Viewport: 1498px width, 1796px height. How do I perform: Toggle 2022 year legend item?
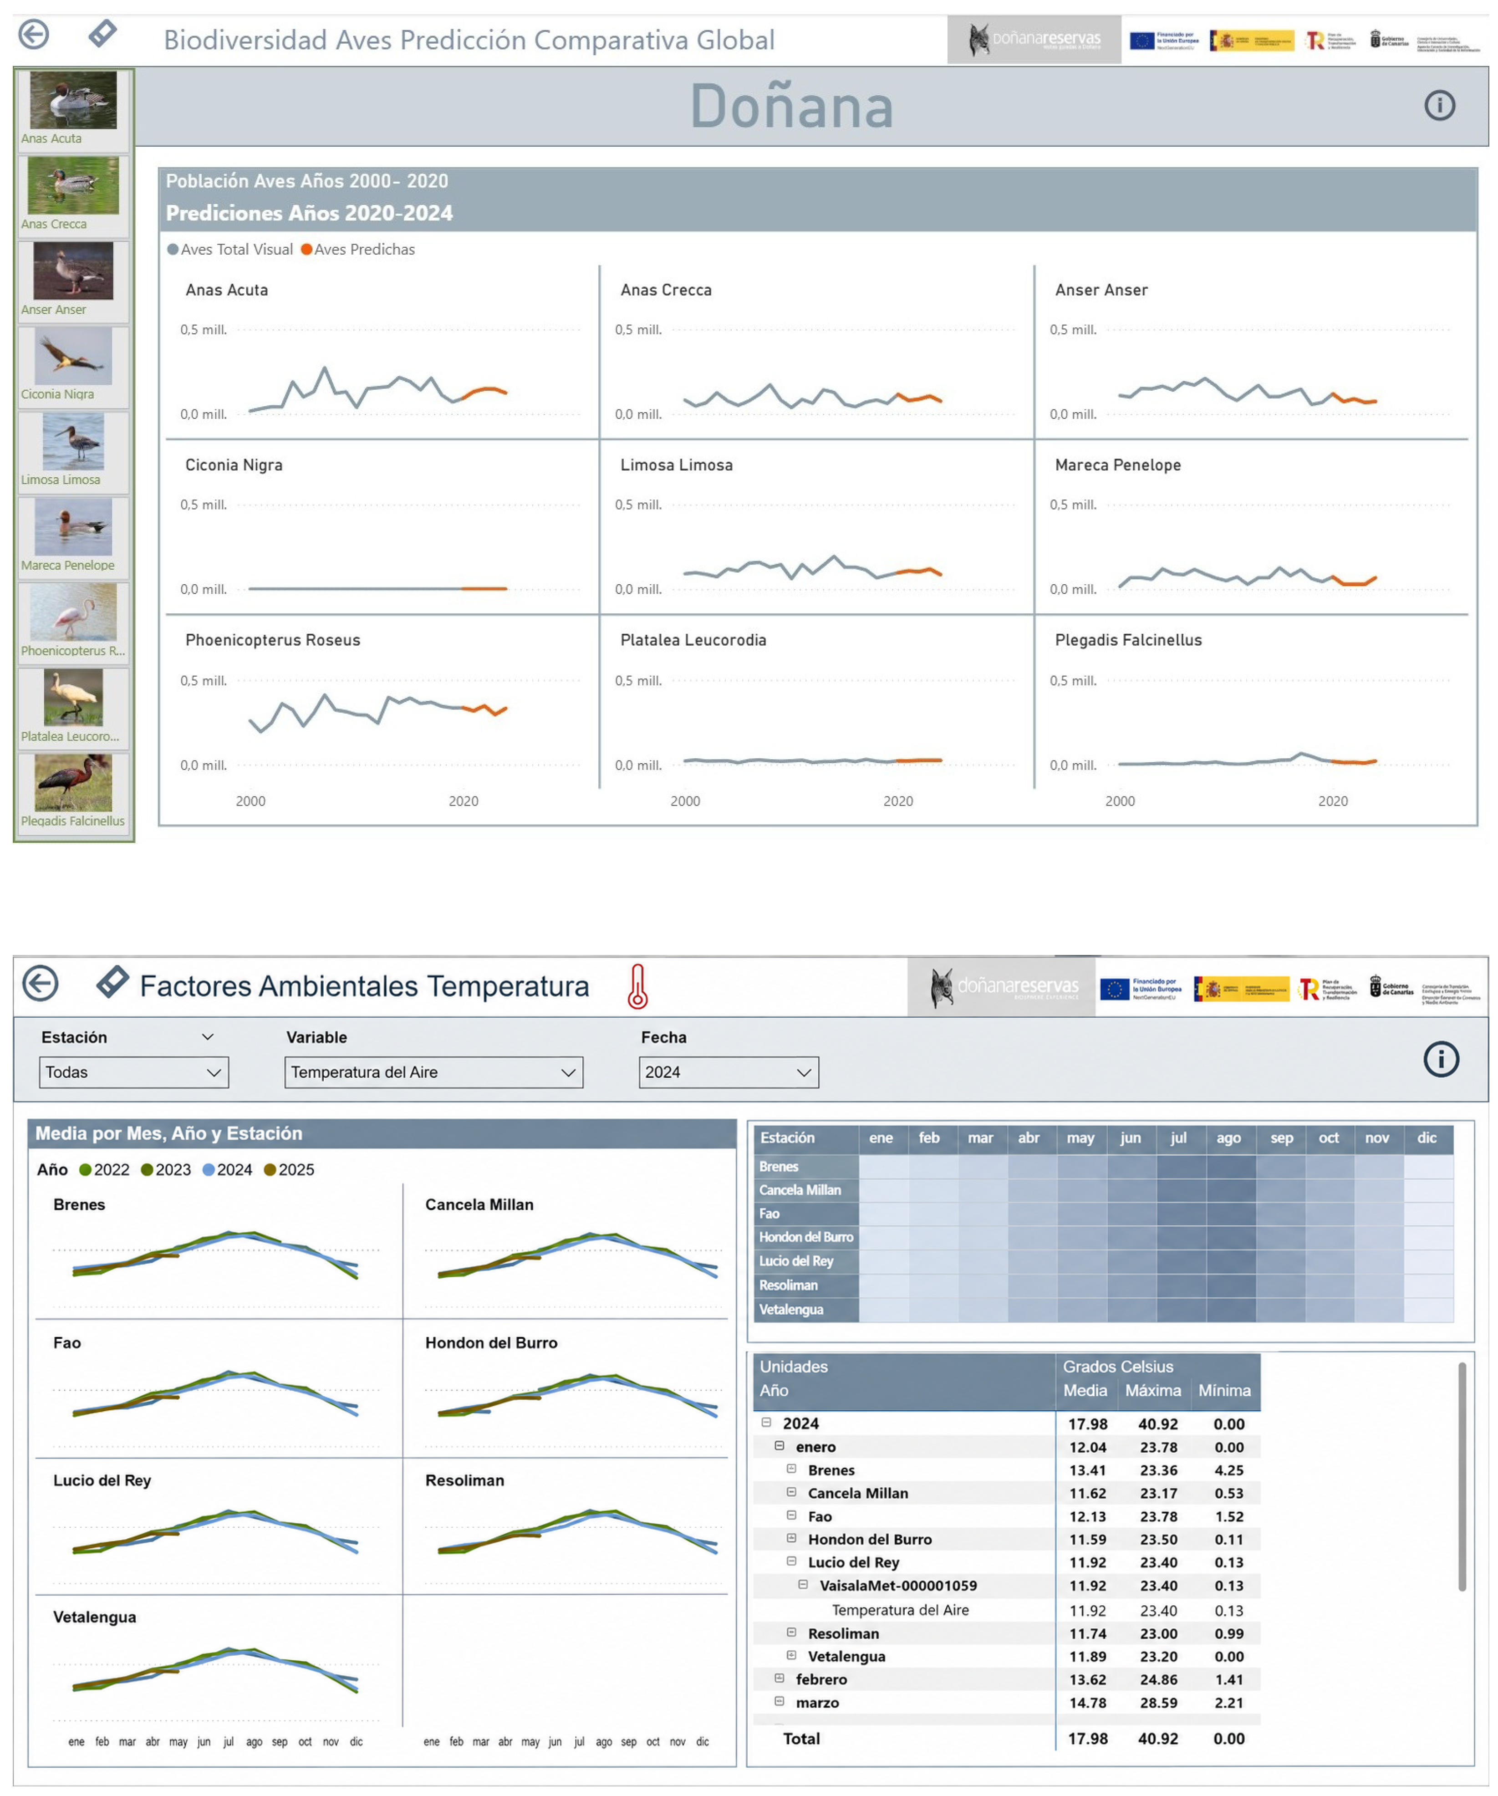(104, 1169)
